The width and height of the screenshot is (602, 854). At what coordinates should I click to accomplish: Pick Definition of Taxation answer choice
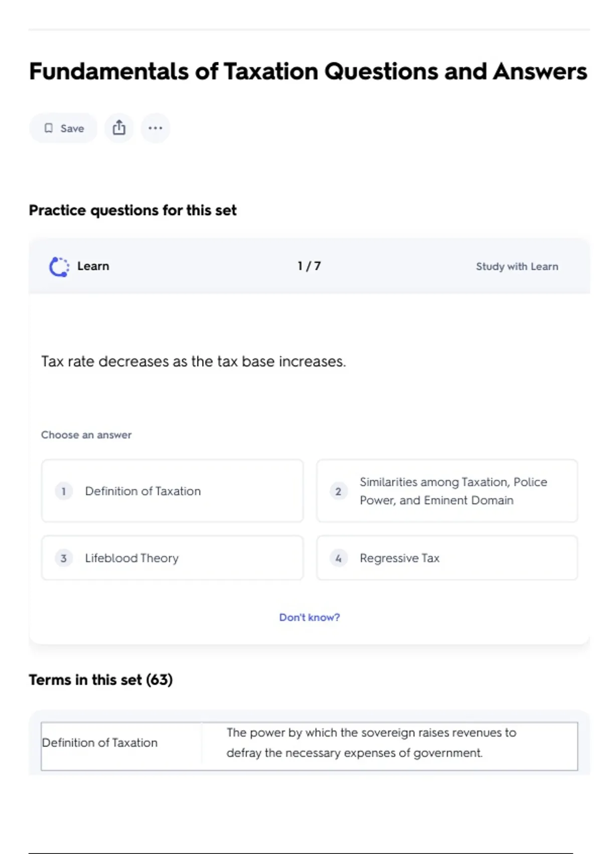coord(172,491)
